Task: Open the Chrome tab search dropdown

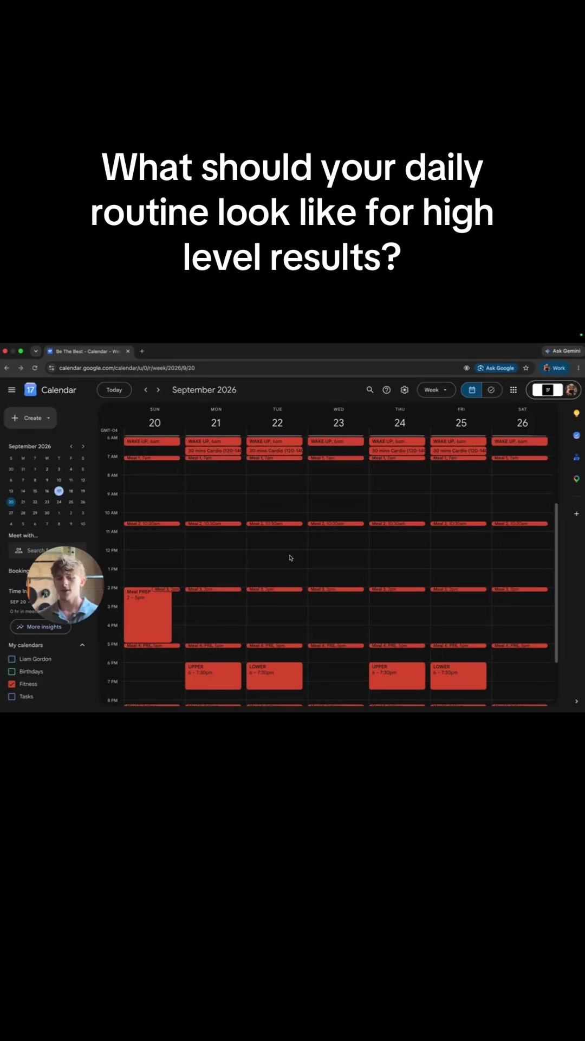Action: pos(36,351)
